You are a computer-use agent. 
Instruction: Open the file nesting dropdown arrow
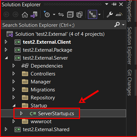[x=99, y=15]
